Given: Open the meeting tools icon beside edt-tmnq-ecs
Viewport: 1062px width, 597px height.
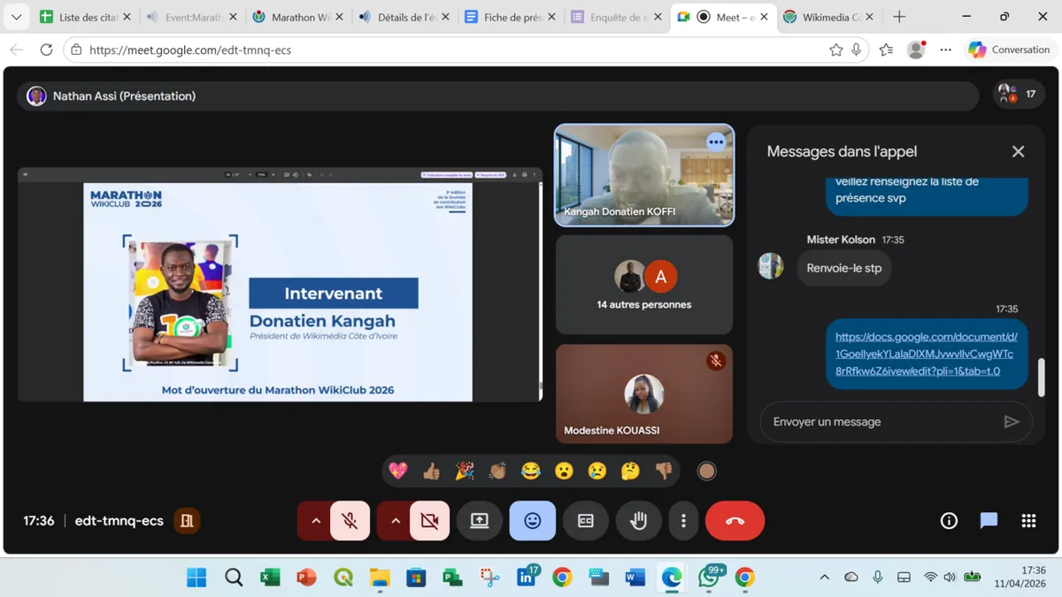Looking at the screenshot, I should (x=187, y=521).
